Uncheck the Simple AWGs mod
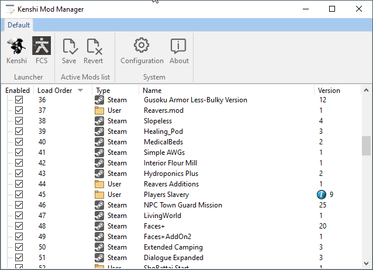373x270 pixels. click(x=19, y=153)
